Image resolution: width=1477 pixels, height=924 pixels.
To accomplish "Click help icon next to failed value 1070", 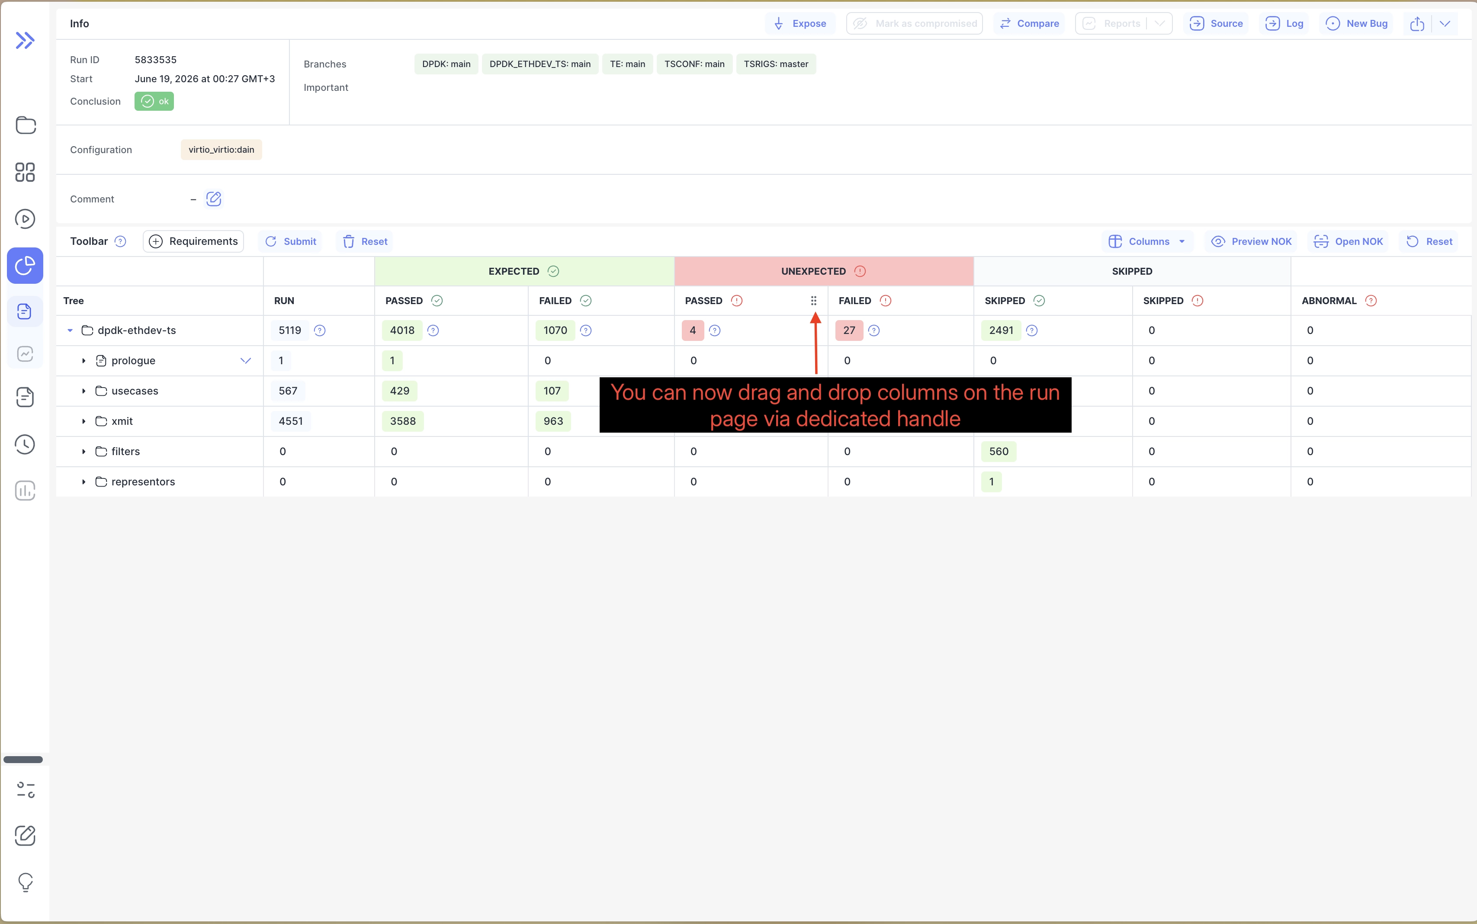I will pyautogui.click(x=585, y=330).
